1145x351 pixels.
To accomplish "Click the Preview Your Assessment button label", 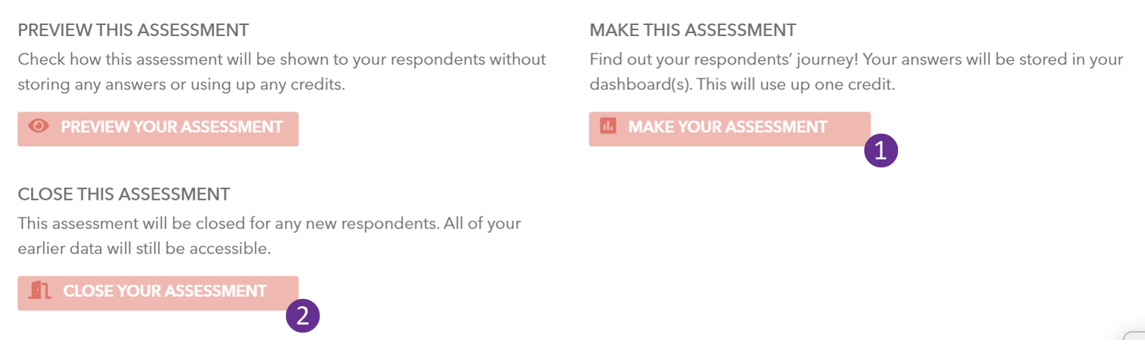I will tap(172, 127).
